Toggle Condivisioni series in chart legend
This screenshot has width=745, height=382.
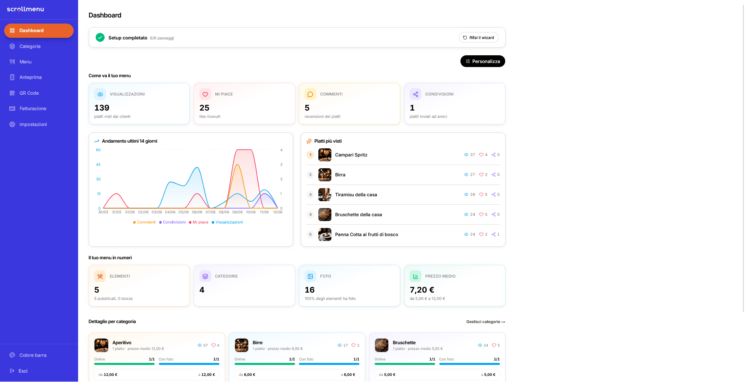pyautogui.click(x=173, y=222)
